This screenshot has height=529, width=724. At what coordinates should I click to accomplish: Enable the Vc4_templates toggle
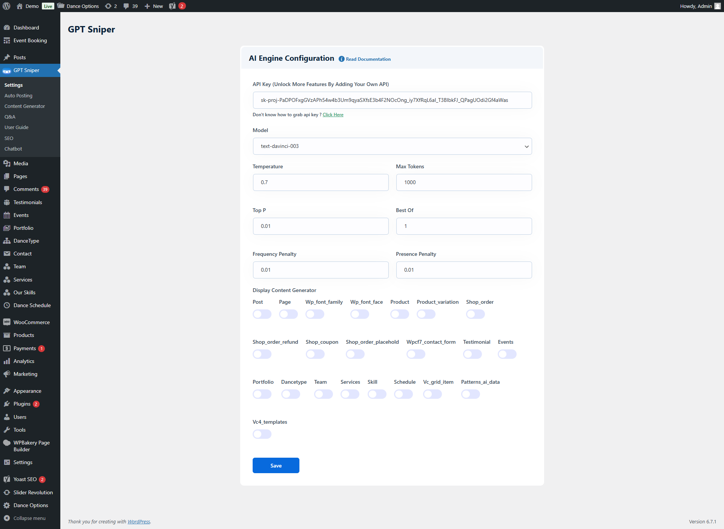[x=262, y=434]
